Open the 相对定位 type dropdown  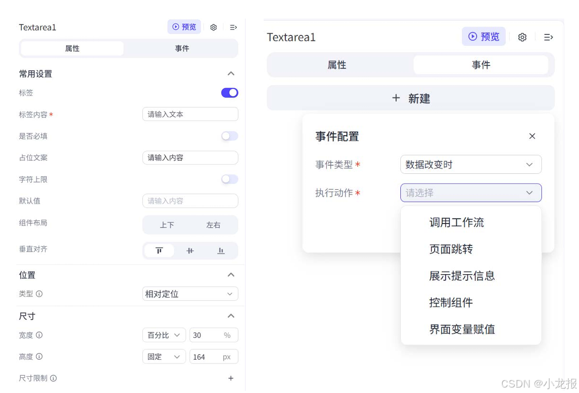(190, 294)
